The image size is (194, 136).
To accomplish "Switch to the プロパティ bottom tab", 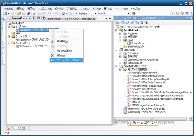I will pyautogui.click(x=121, y=123).
